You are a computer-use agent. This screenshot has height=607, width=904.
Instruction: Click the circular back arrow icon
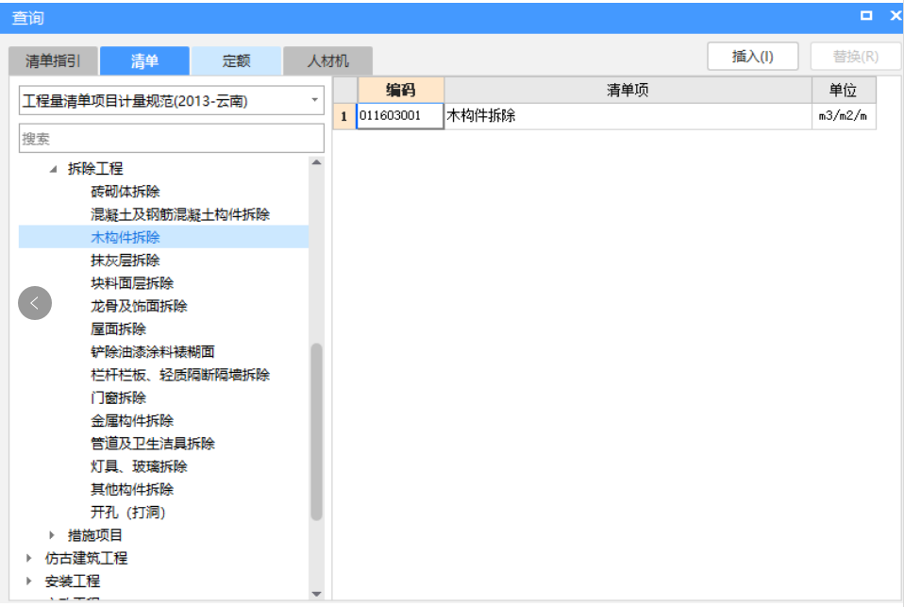point(35,303)
